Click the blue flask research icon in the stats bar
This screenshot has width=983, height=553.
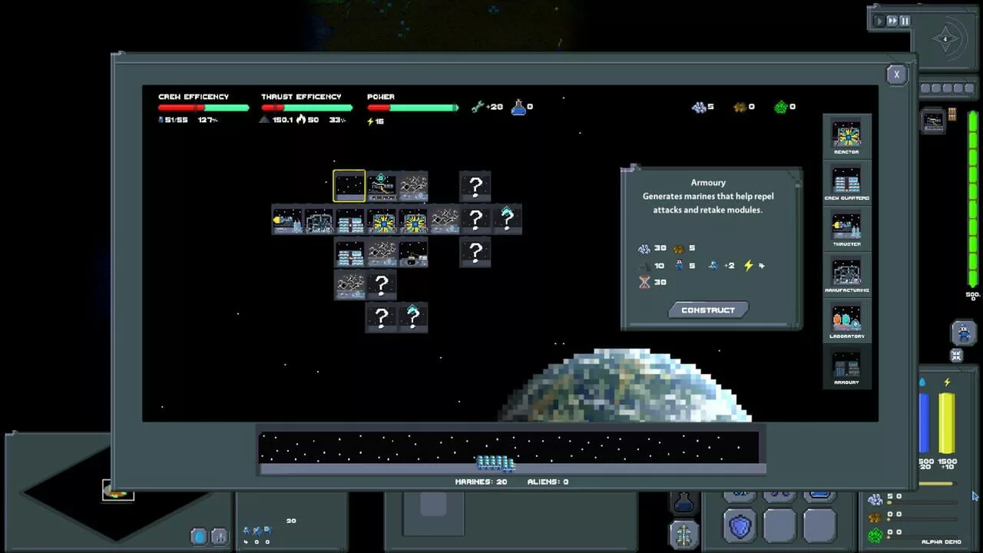tap(519, 107)
